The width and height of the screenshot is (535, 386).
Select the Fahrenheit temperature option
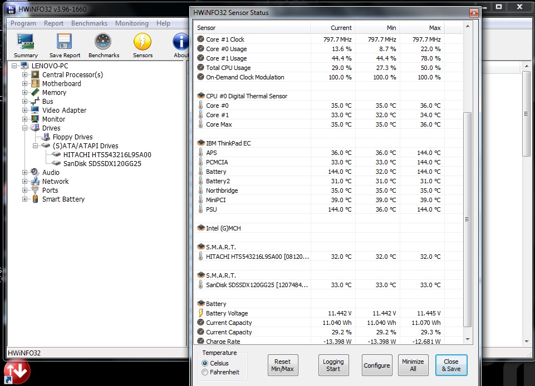[x=220, y=372]
